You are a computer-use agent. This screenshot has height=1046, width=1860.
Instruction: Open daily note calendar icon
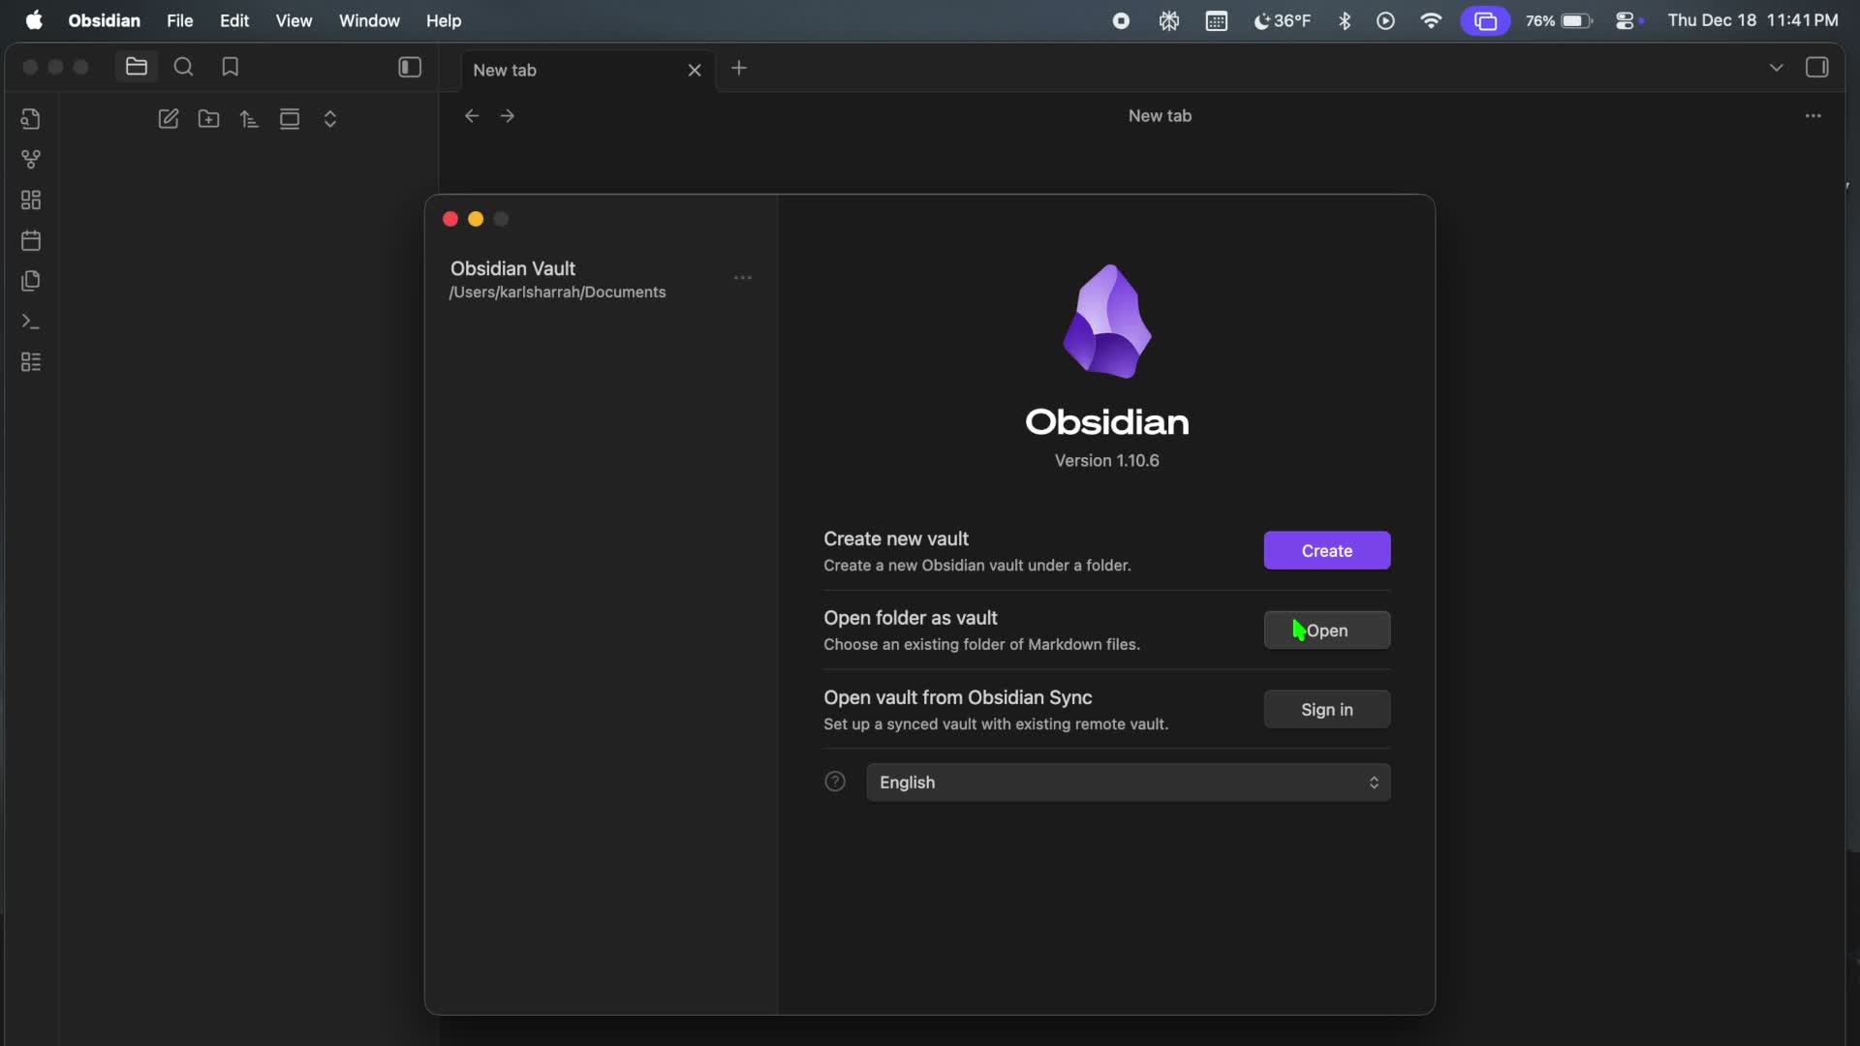31,240
